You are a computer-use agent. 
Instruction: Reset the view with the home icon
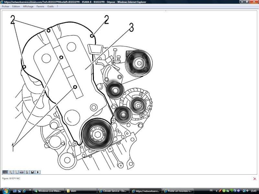click(x=27, y=172)
